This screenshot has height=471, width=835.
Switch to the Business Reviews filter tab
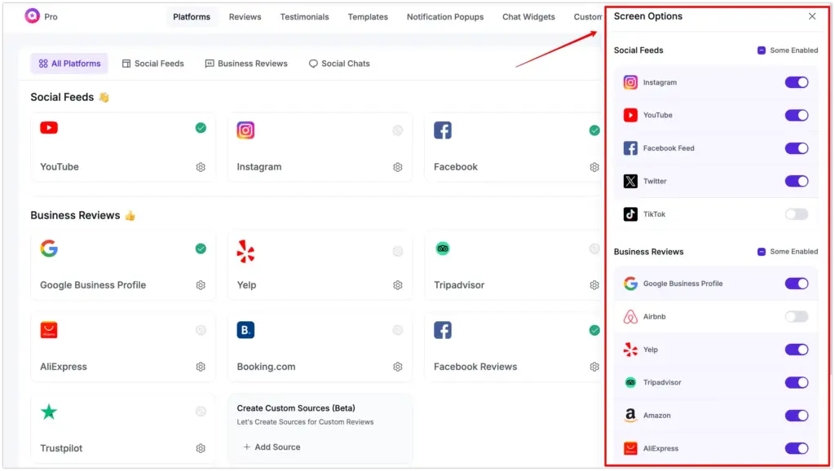tap(246, 63)
